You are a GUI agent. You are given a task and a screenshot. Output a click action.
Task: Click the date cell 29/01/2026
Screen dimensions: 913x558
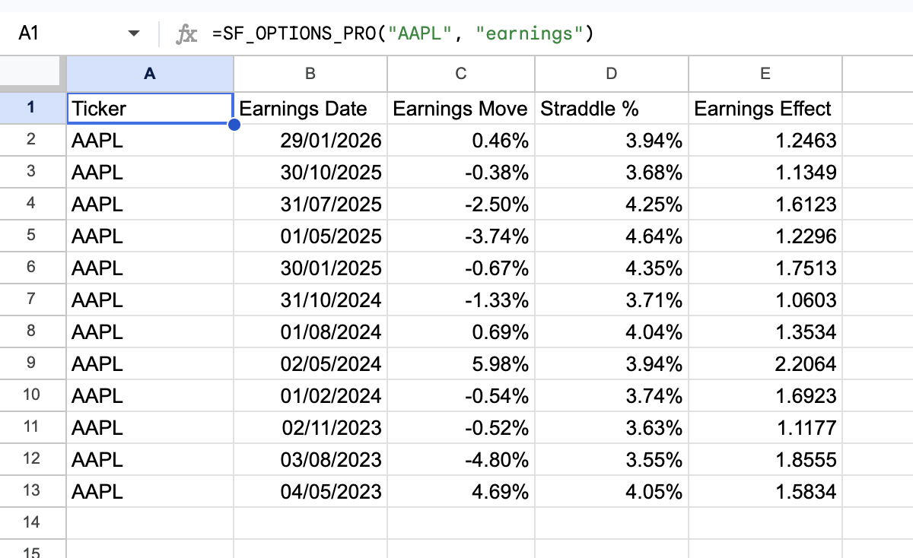tap(310, 140)
